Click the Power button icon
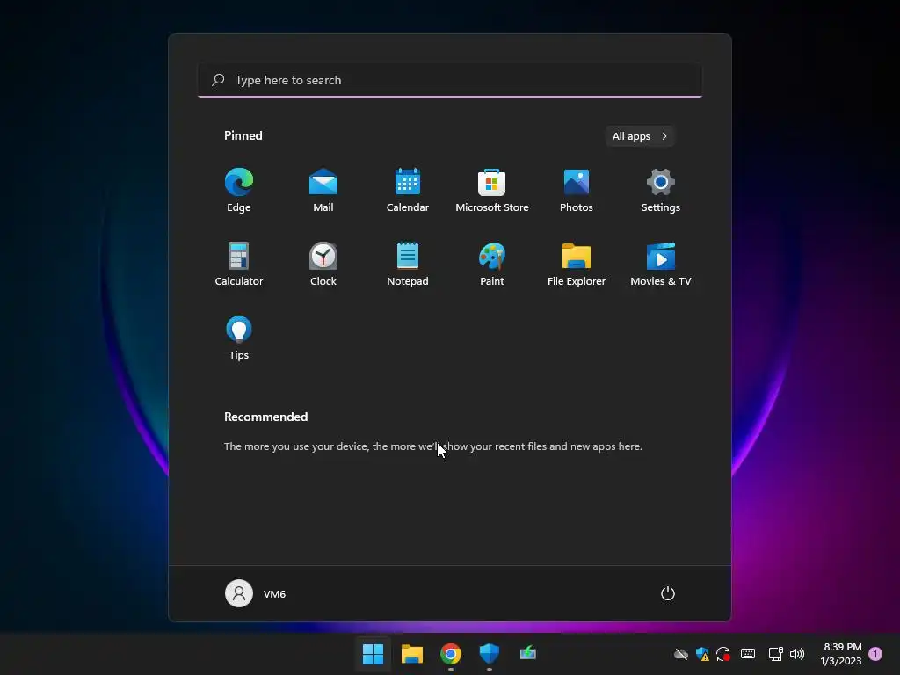 [668, 593]
